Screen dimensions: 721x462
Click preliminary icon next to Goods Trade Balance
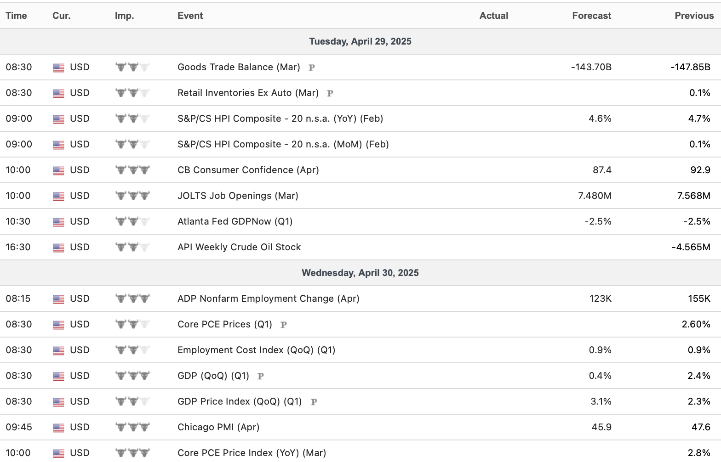click(x=312, y=68)
